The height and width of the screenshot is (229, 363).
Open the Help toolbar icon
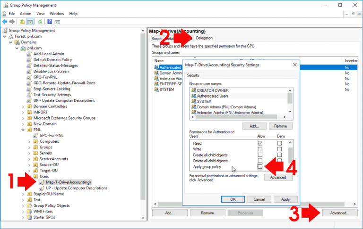coord(50,22)
